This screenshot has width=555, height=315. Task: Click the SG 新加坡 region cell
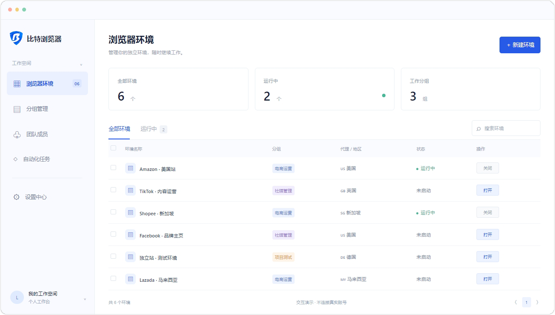351,213
